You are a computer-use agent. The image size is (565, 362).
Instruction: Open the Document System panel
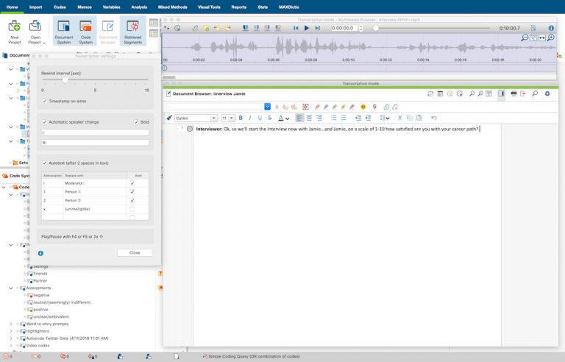pos(64,31)
